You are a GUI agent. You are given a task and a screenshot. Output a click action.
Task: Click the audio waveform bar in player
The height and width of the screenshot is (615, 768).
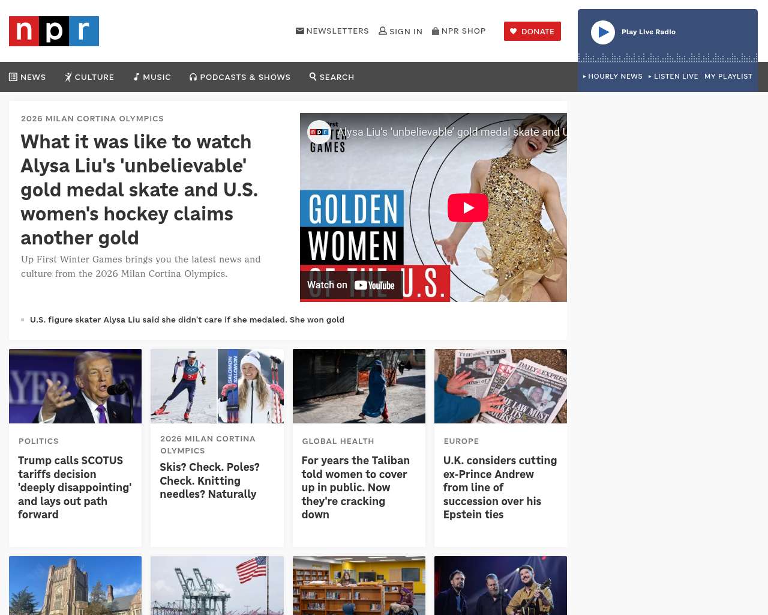[667, 58]
